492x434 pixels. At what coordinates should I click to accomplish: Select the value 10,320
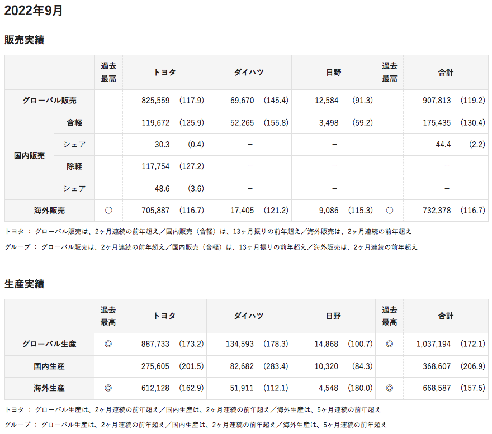327,366
